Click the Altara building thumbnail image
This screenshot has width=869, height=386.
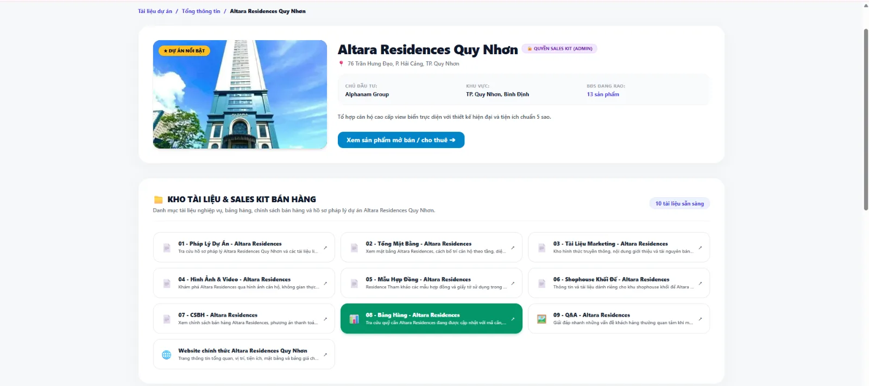[x=240, y=94]
